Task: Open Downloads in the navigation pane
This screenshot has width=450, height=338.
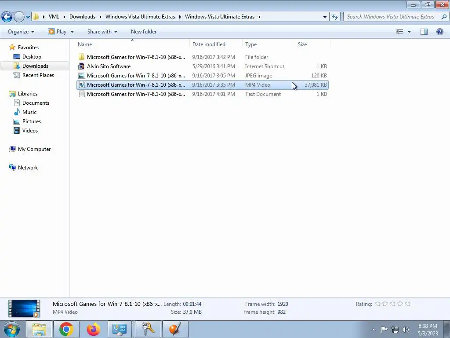Action: (x=35, y=66)
